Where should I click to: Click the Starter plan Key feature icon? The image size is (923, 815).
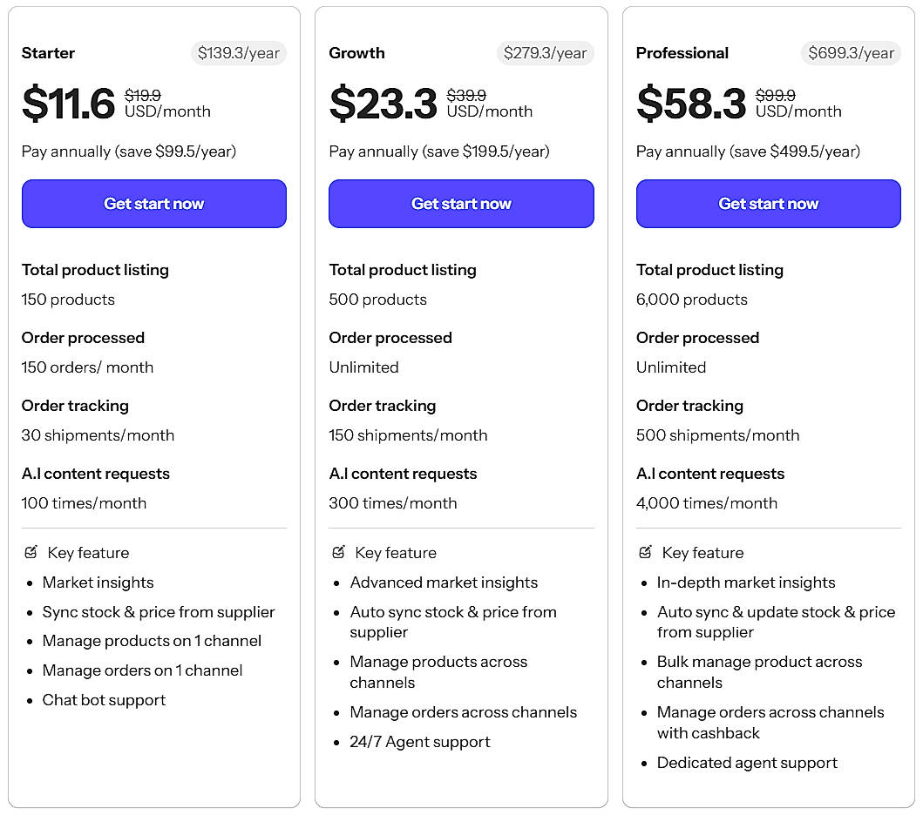[x=31, y=552]
